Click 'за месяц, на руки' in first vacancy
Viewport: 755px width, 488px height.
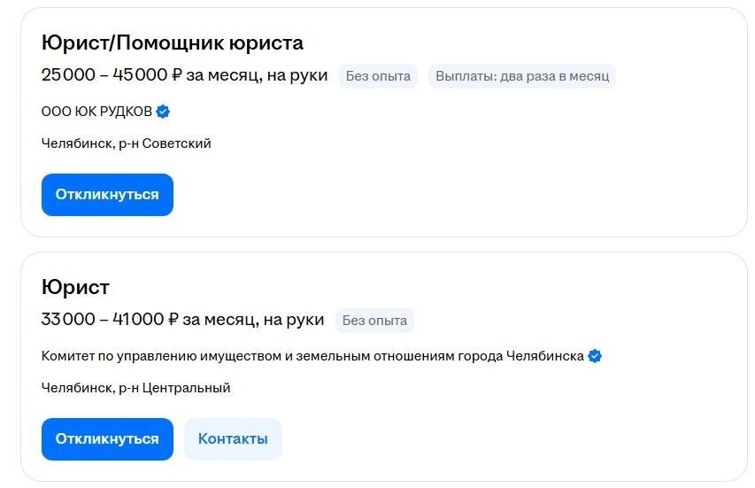[257, 75]
